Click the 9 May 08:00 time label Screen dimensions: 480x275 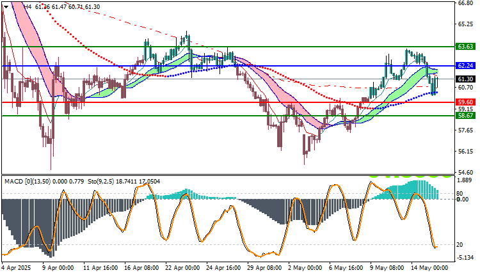[x=387, y=268]
